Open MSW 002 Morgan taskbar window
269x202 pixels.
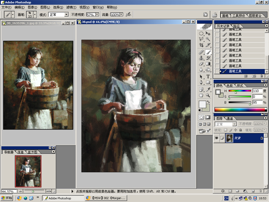point(106,198)
